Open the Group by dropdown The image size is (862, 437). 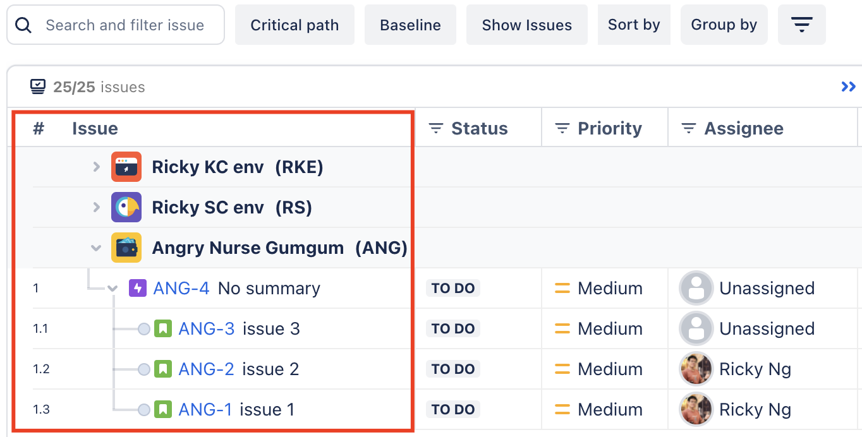724,25
